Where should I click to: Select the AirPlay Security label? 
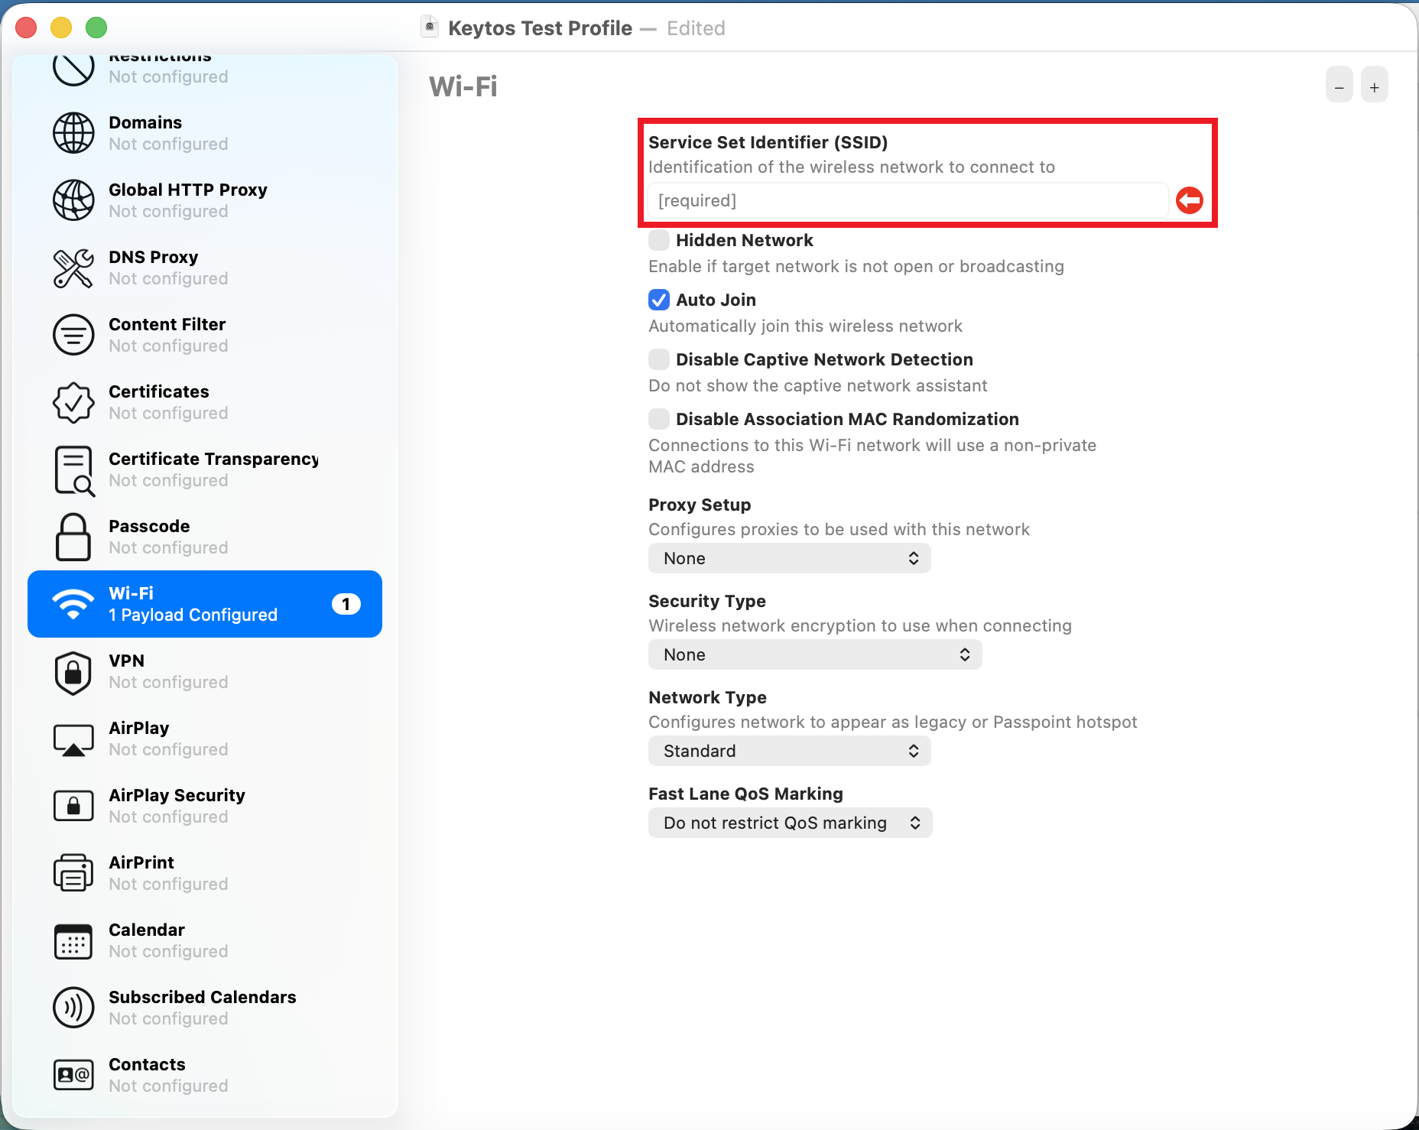coord(177,795)
